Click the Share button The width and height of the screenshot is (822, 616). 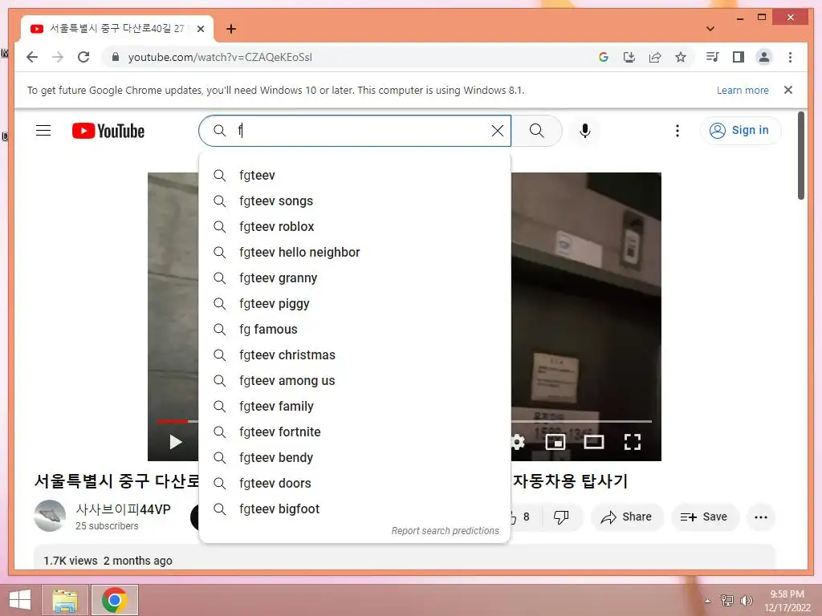tap(626, 517)
